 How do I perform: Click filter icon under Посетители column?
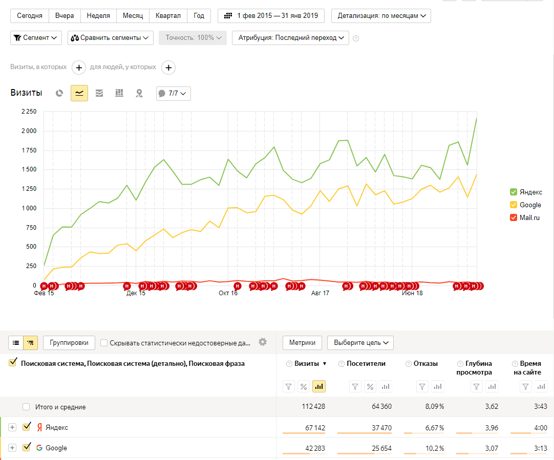click(355, 386)
